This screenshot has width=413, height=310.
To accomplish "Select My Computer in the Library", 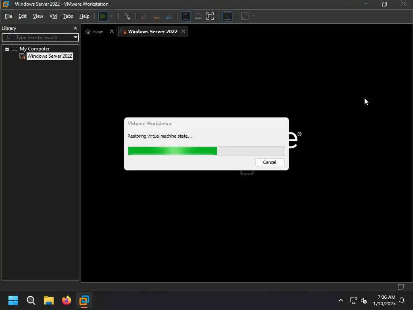I will coord(35,49).
